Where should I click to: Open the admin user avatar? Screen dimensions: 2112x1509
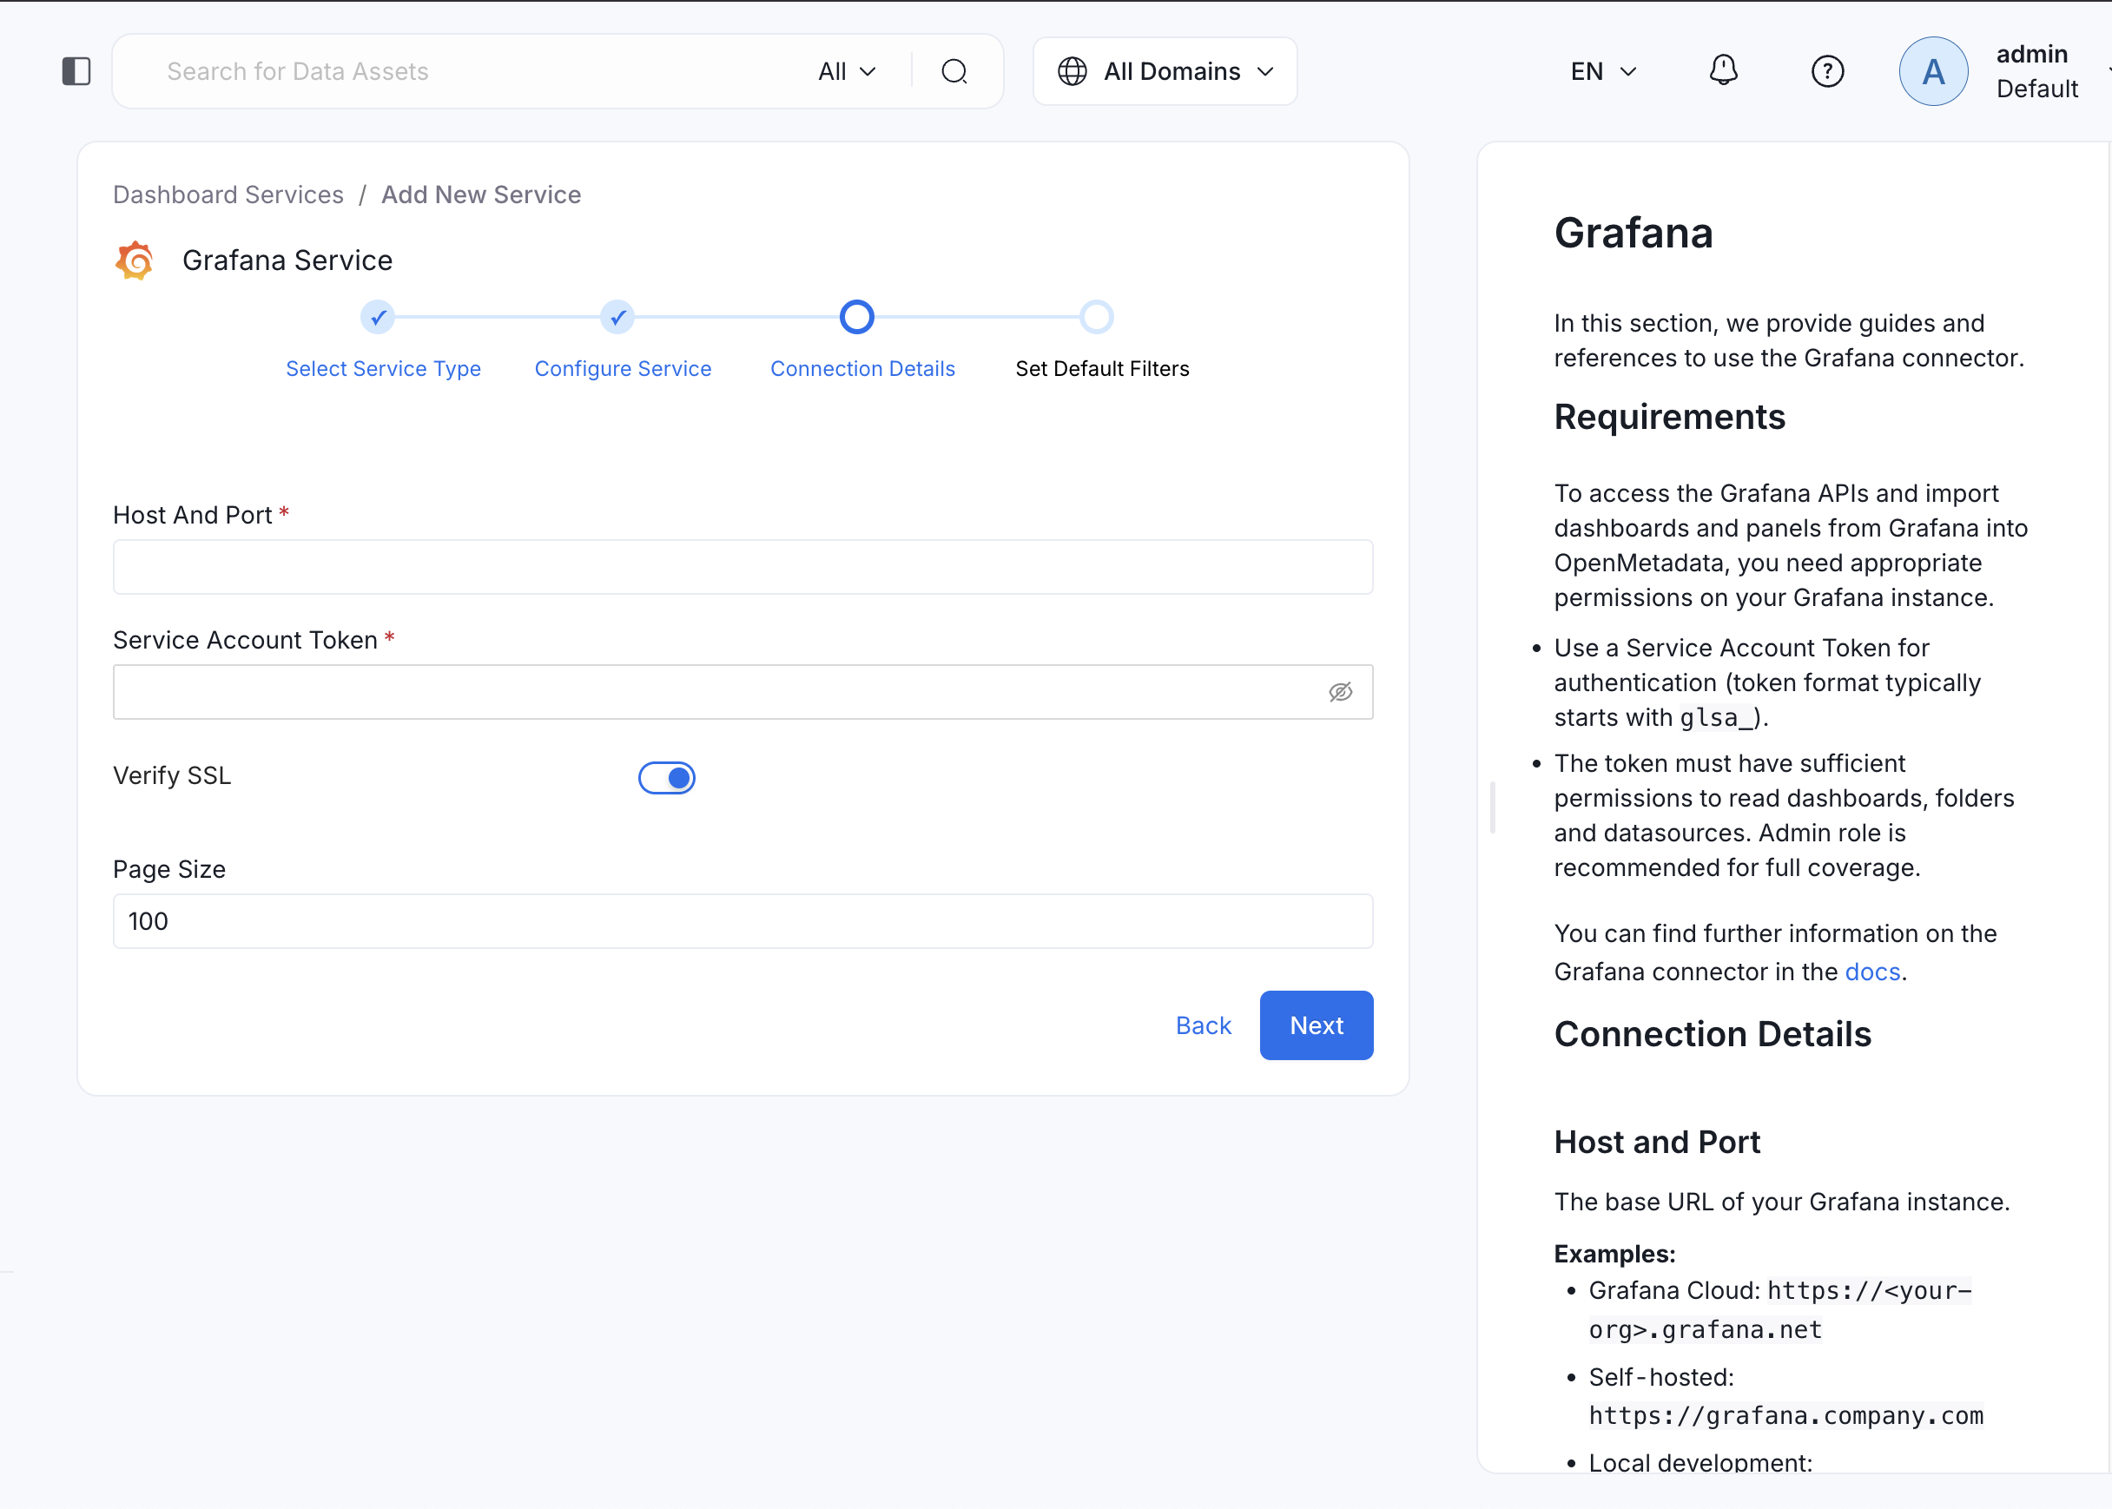tap(1934, 70)
